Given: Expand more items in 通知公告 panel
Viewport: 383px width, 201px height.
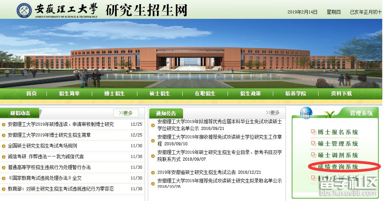Looking at the screenshot, I should (x=272, y=113).
